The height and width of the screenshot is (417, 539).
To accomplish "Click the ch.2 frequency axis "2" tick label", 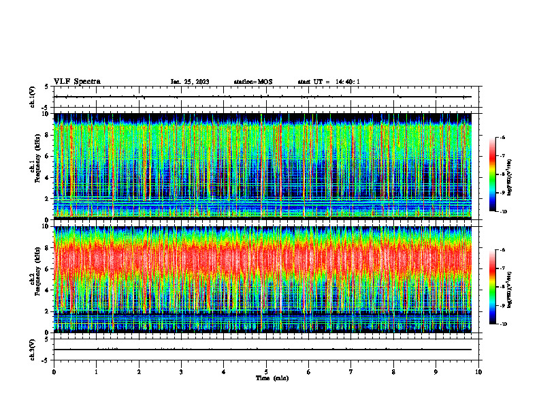I will point(48,311).
